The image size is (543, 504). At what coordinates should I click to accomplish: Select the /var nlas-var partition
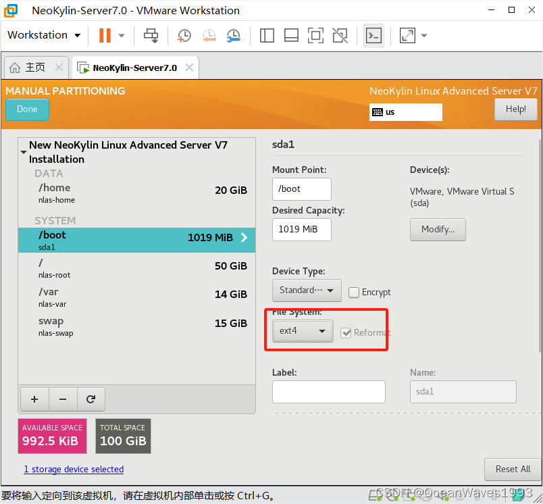pyautogui.click(x=137, y=297)
